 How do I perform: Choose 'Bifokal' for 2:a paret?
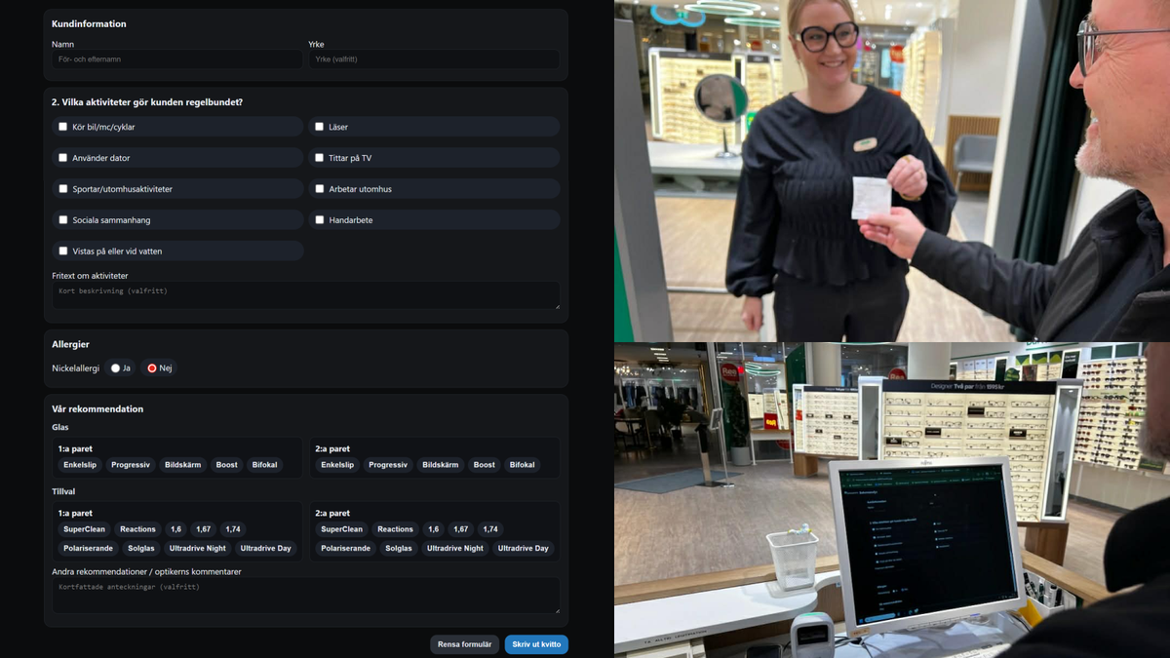point(522,465)
